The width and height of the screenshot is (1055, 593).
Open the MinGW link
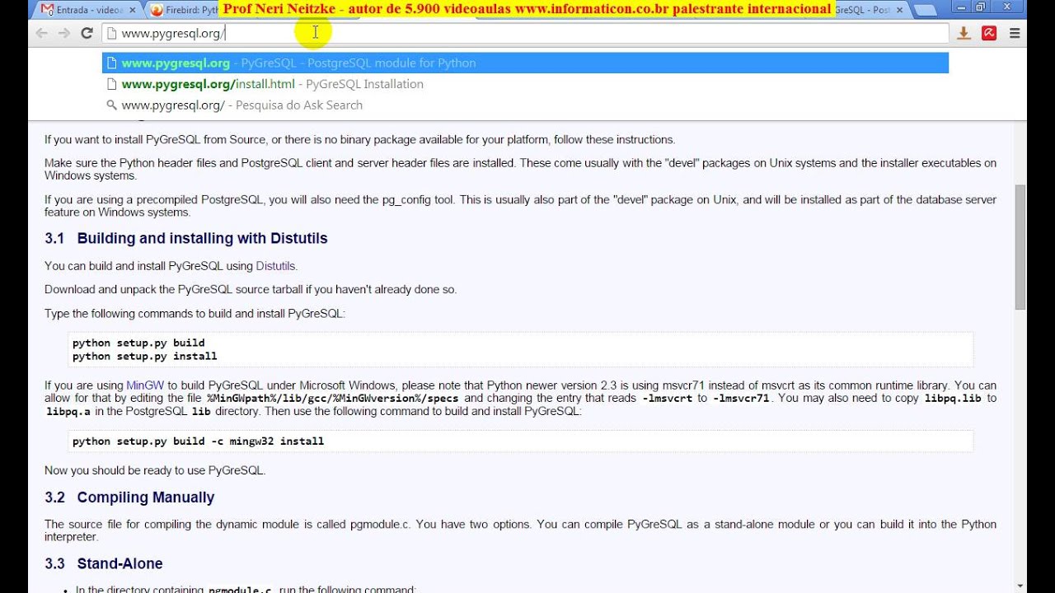145,385
